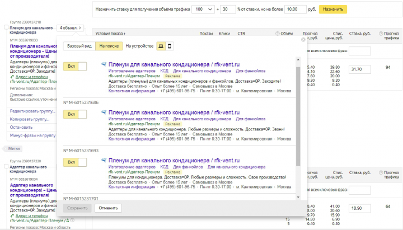
Task: Click the Клики column header
Action: 224,34
